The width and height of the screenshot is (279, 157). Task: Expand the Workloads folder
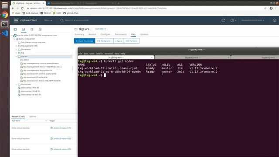coord(17,84)
